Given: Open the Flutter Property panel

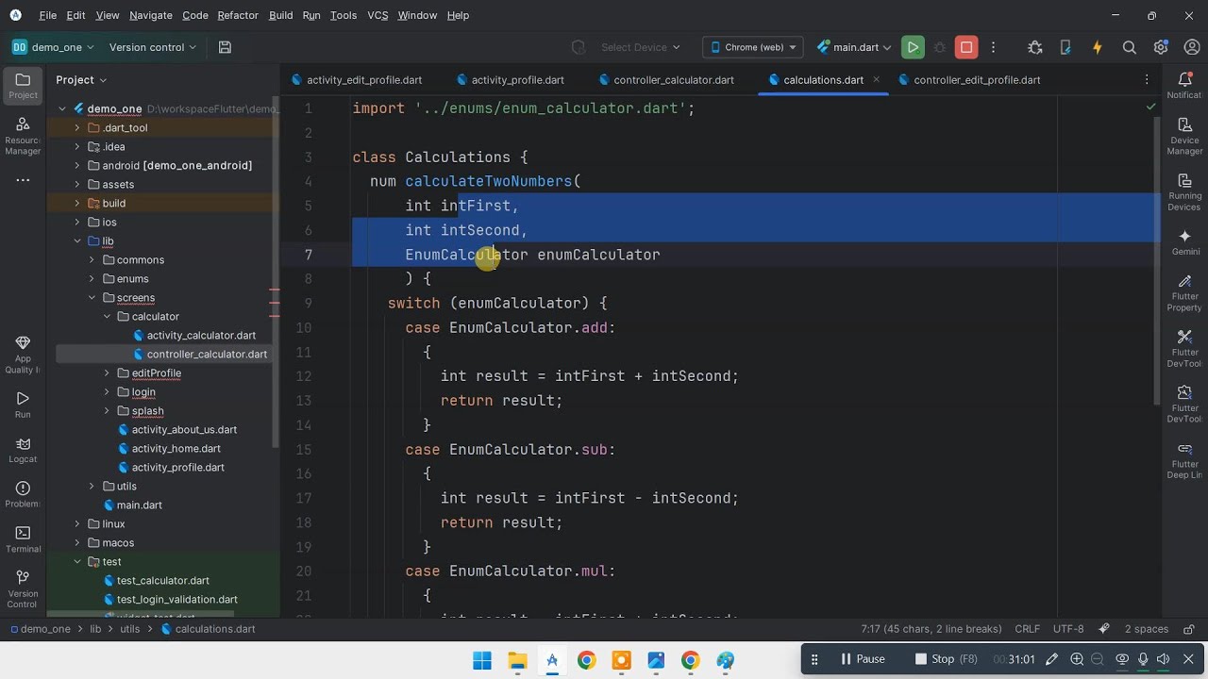Looking at the screenshot, I should coord(1184,293).
